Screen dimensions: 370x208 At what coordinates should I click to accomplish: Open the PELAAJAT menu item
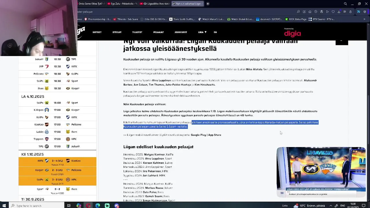pos(159,32)
